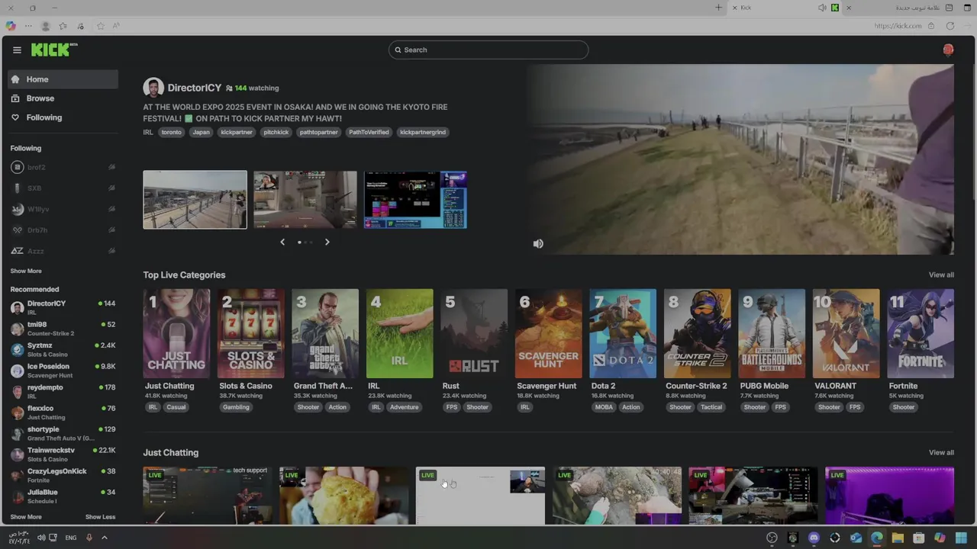977x549 pixels.
Task: View all Top Live Categories
Action: pyautogui.click(x=941, y=274)
